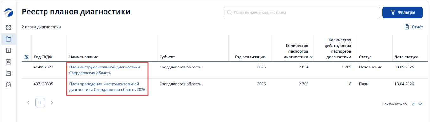The width and height of the screenshot is (430, 122).
Task: Open the checklist chart icon in sidebar
Action: coord(9,73)
